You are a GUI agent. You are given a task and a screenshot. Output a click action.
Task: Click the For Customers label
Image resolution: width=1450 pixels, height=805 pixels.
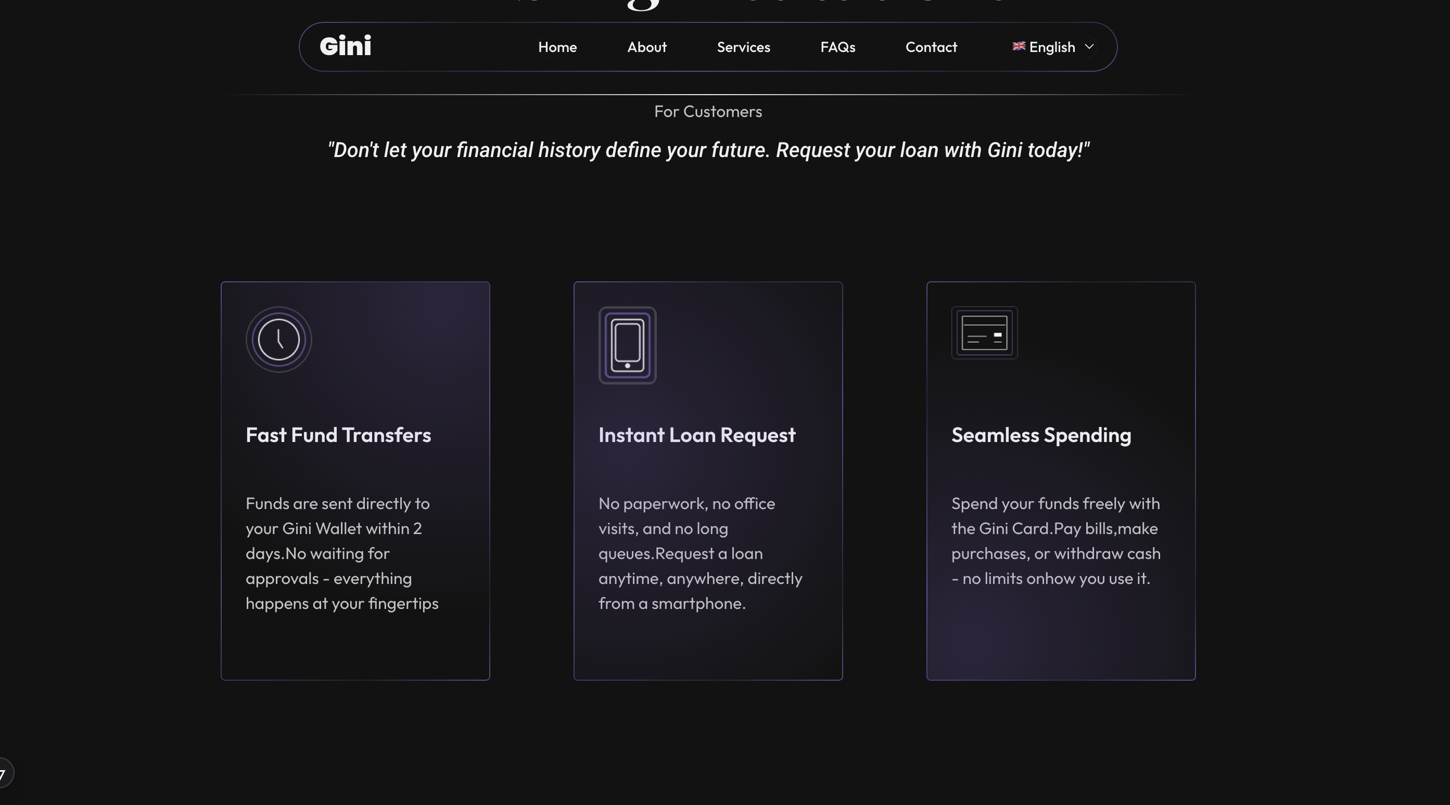[x=707, y=111]
